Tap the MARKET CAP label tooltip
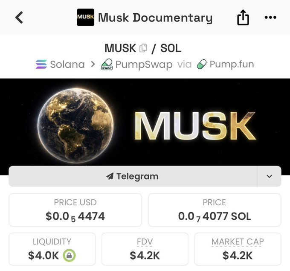 point(238,242)
